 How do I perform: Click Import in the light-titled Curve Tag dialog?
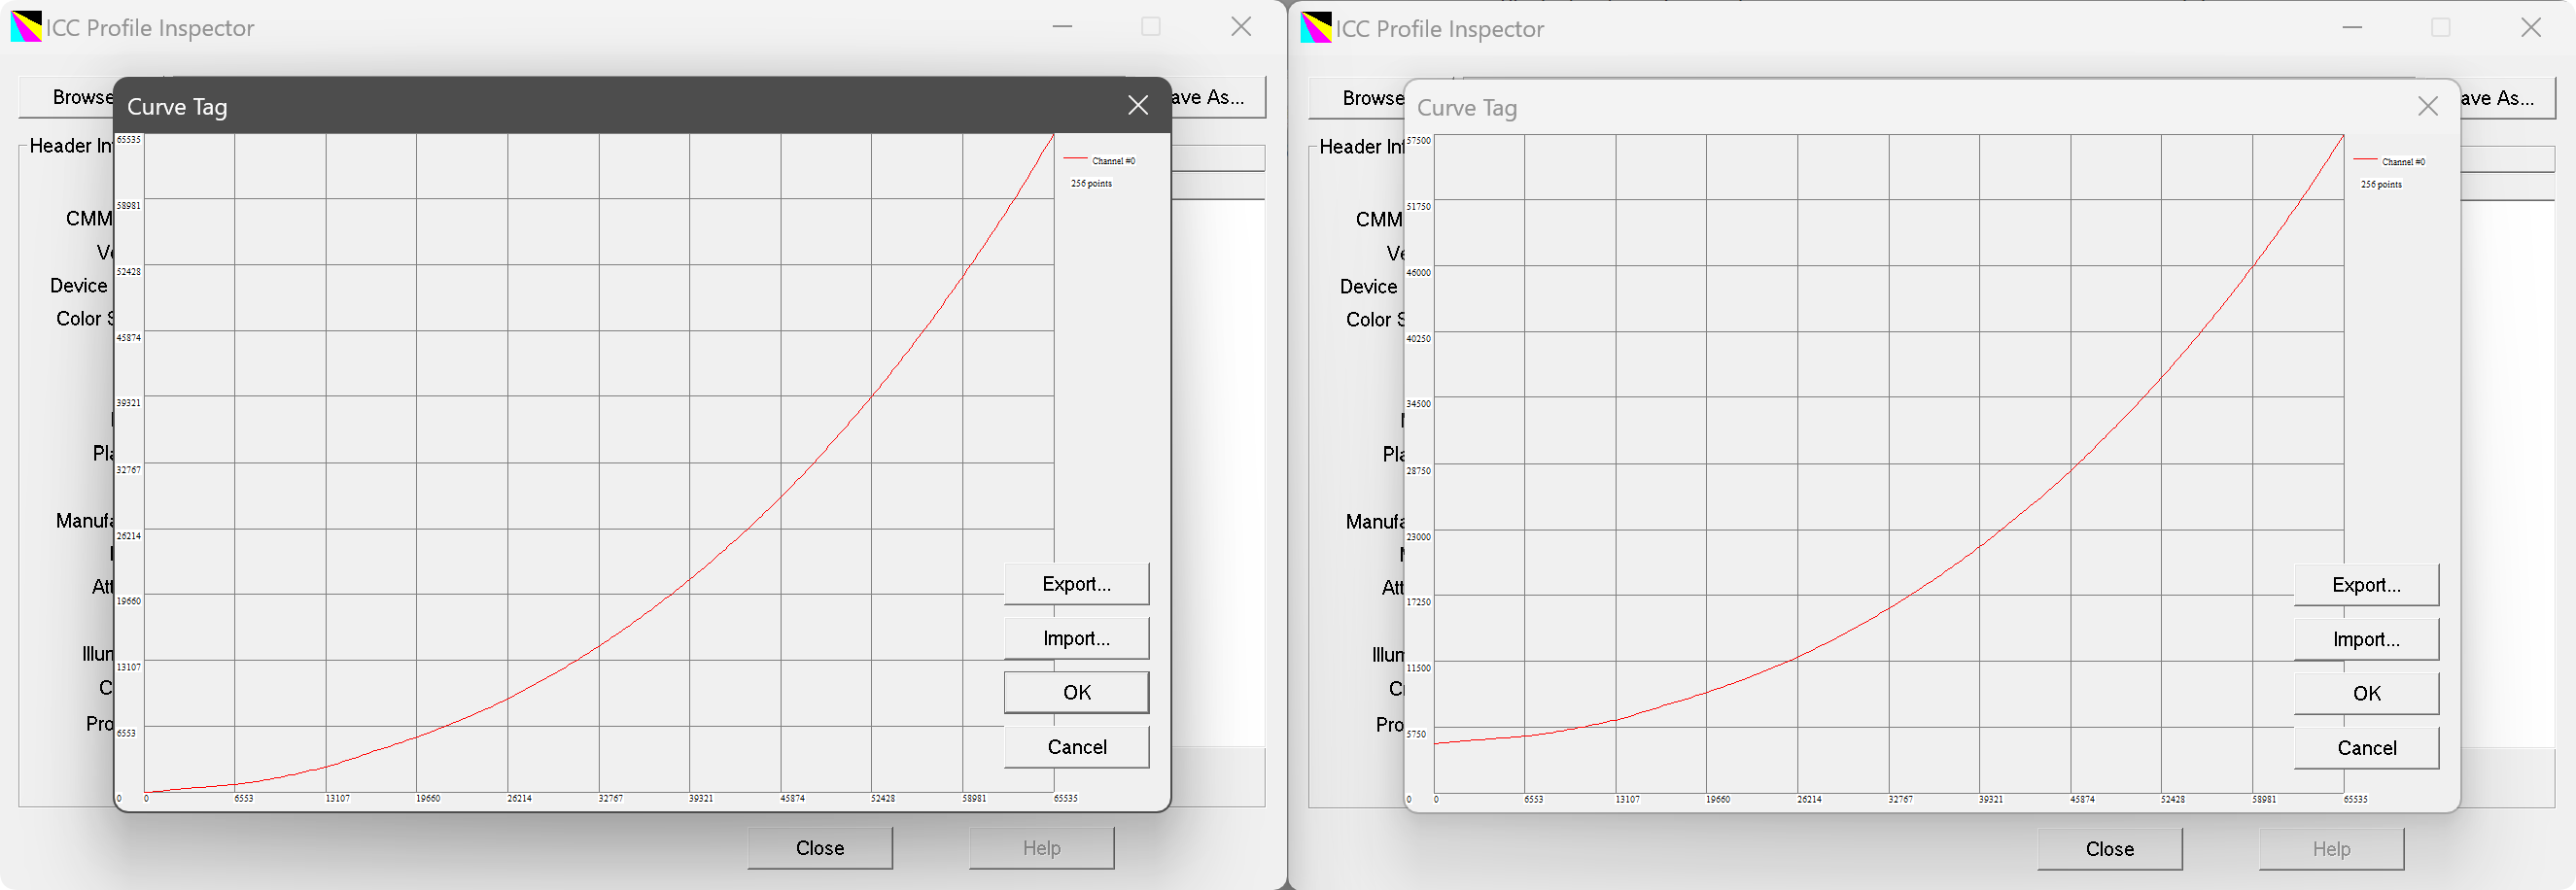2366,639
